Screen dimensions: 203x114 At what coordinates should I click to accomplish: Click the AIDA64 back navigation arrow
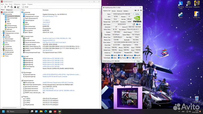[2, 7]
